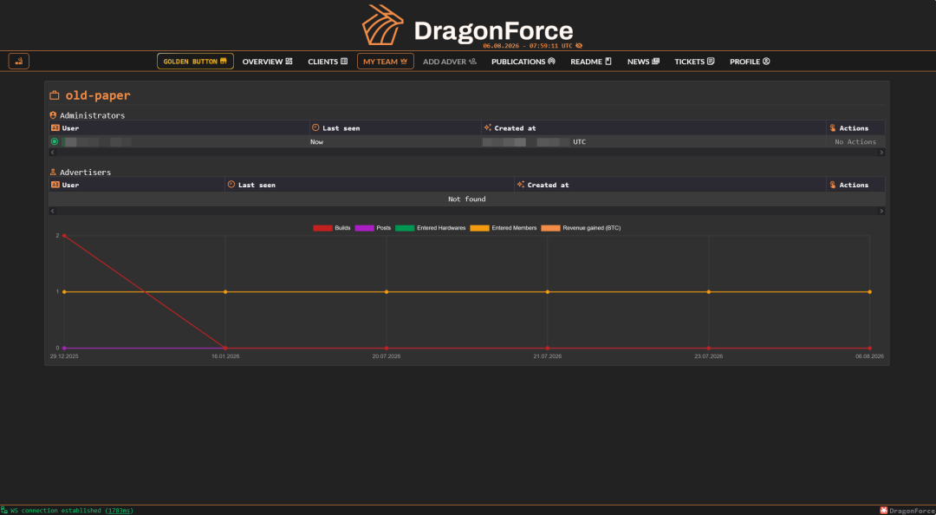Screen dimensions: 936x515
Task: Click the Administrators table right scroll arrow
Action: [881, 153]
